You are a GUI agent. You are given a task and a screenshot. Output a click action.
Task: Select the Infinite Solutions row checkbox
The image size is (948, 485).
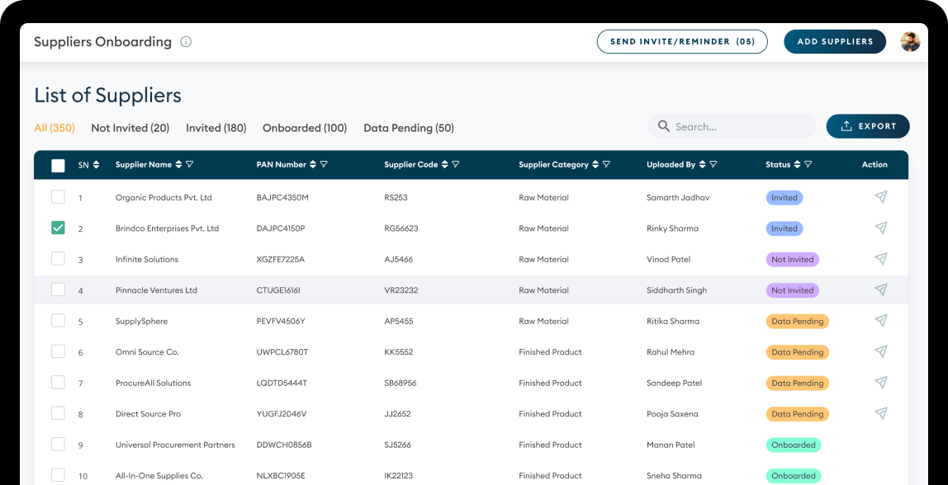pos(58,258)
